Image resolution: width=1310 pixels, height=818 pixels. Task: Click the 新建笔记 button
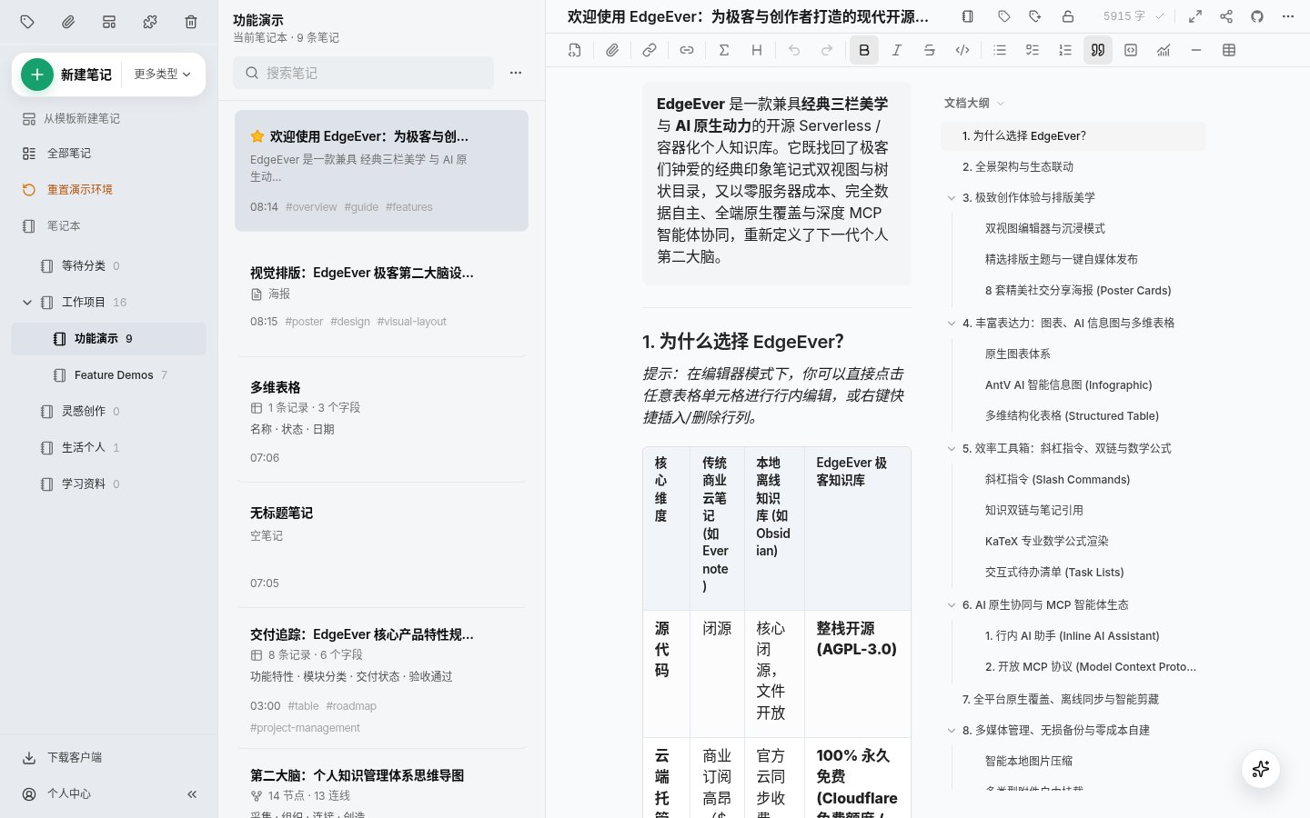click(x=67, y=75)
